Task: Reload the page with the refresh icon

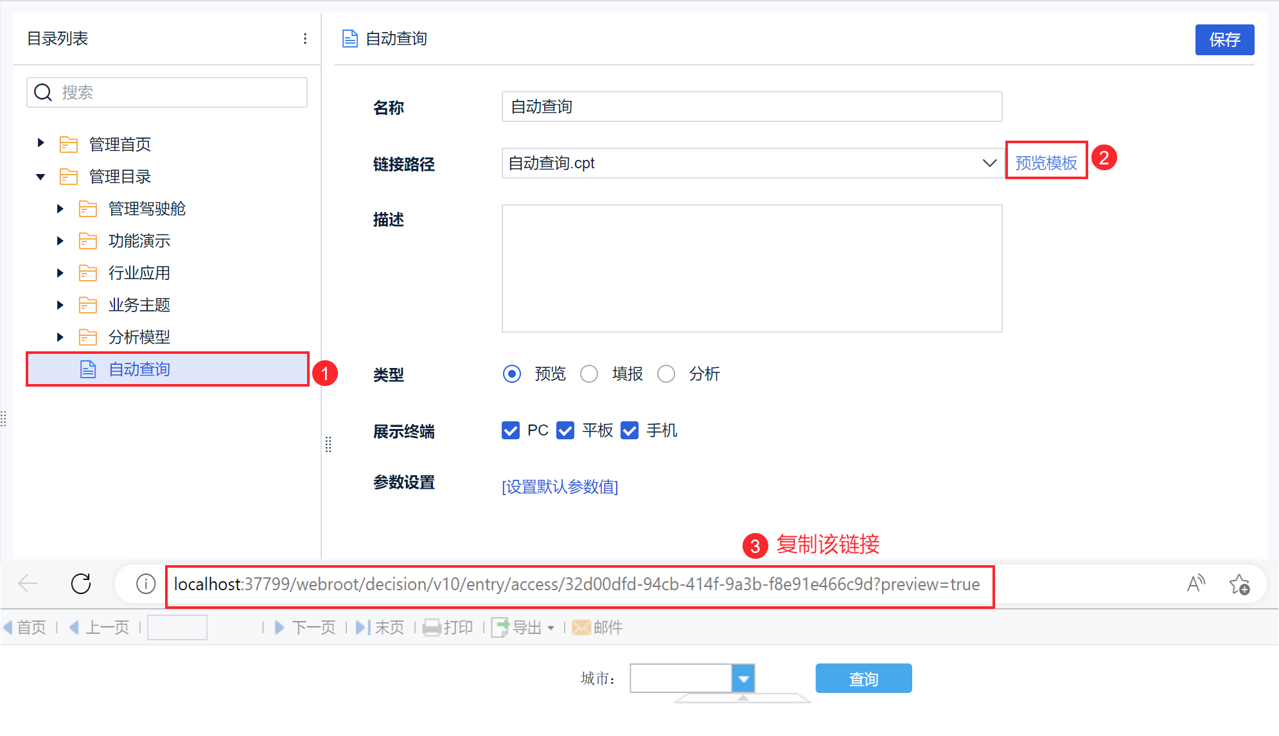Action: click(81, 584)
